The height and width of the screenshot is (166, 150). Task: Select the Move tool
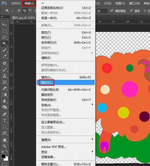[4, 25]
